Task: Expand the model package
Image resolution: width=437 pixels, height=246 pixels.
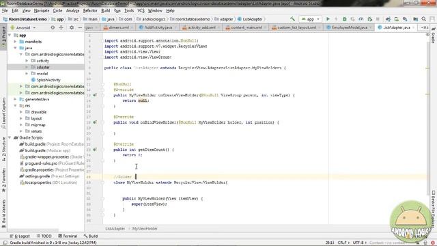Action: coord(27,73)
